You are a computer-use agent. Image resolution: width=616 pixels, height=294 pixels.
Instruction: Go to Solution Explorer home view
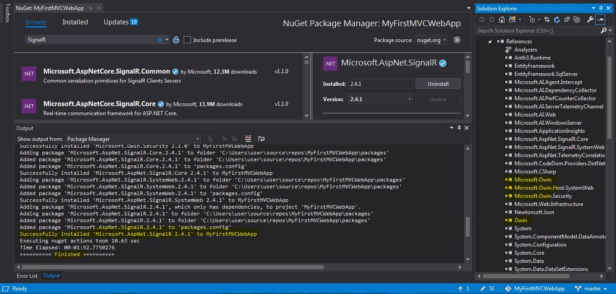click(501, 19)
